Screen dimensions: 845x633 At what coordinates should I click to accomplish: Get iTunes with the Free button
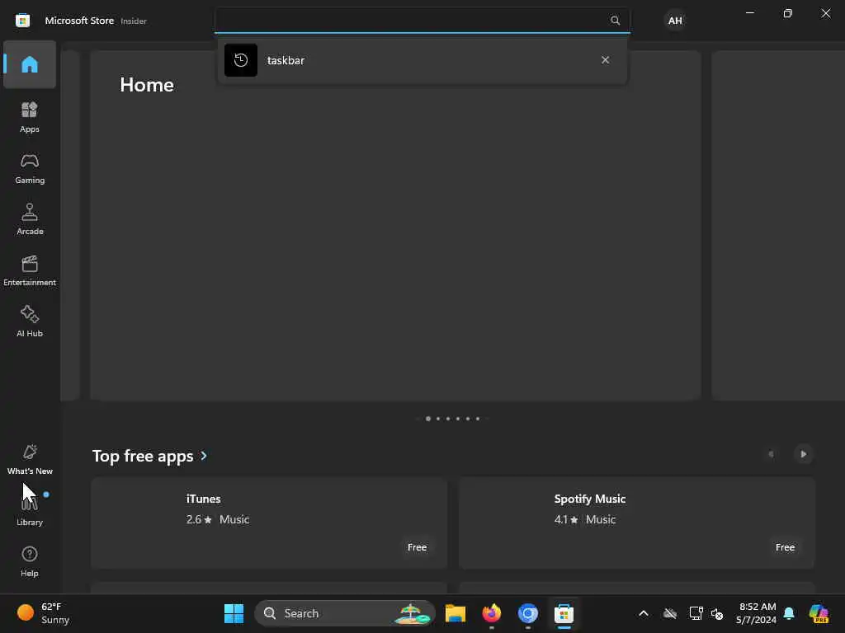coord(417,547)
